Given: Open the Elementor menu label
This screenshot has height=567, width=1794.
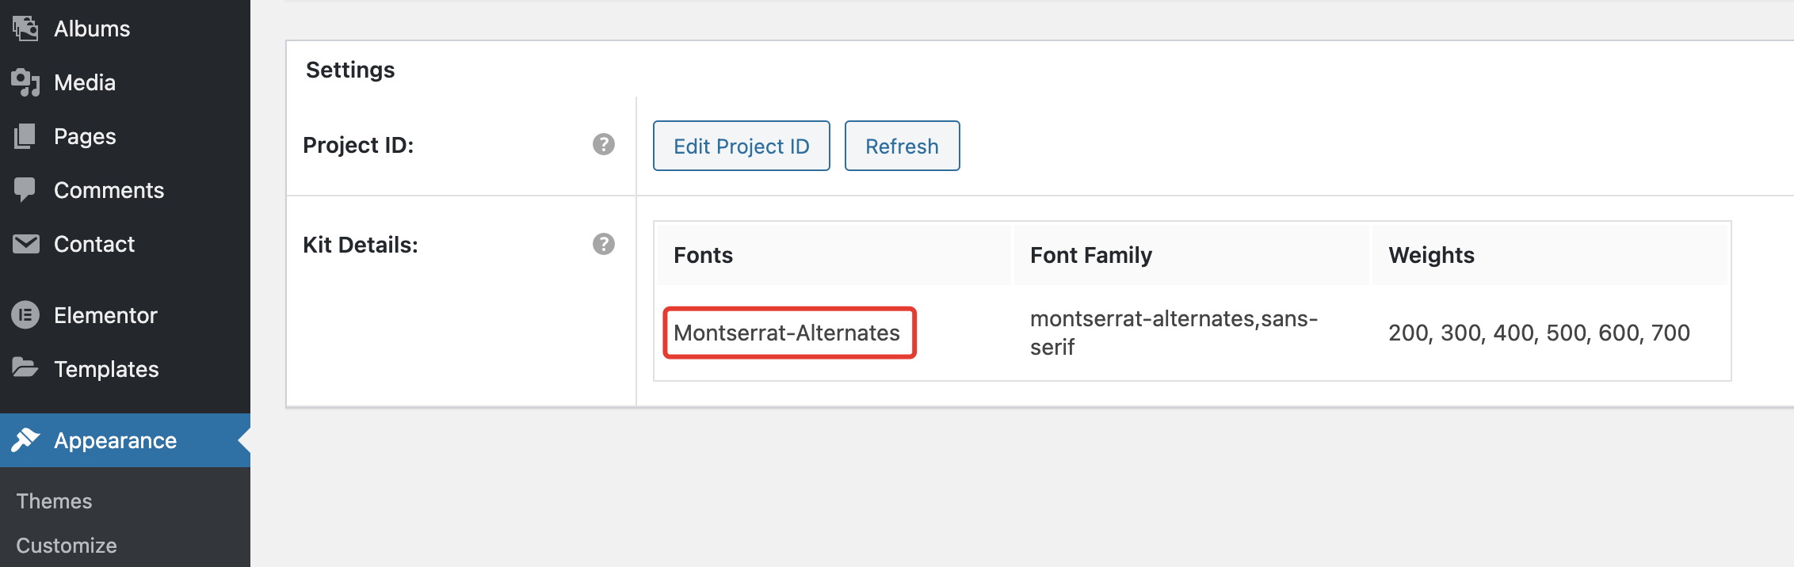Looking at the screenshot, I should point(105,315).
